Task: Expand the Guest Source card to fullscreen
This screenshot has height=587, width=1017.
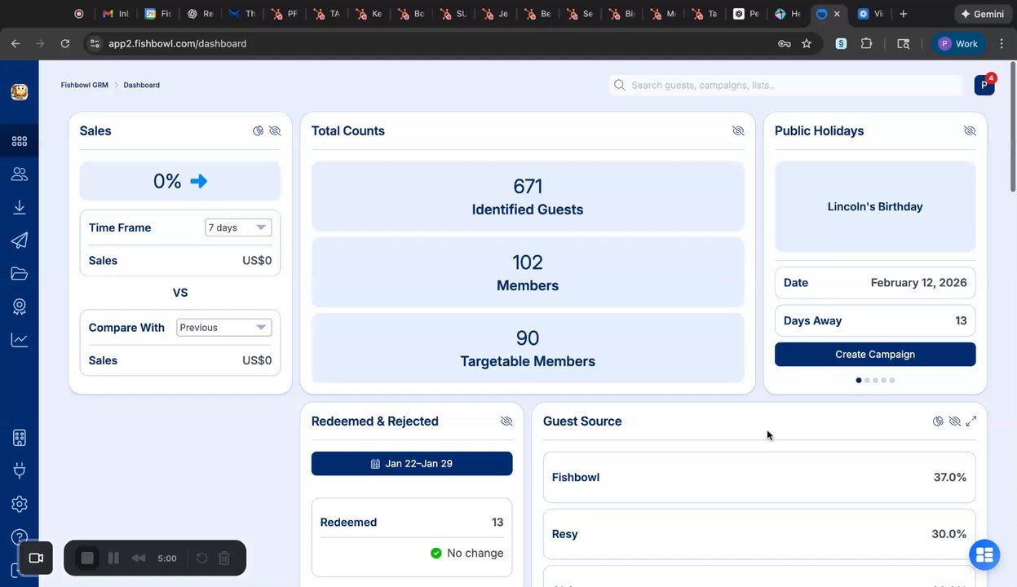Action: pyautogui.click(x=971, y=421)
